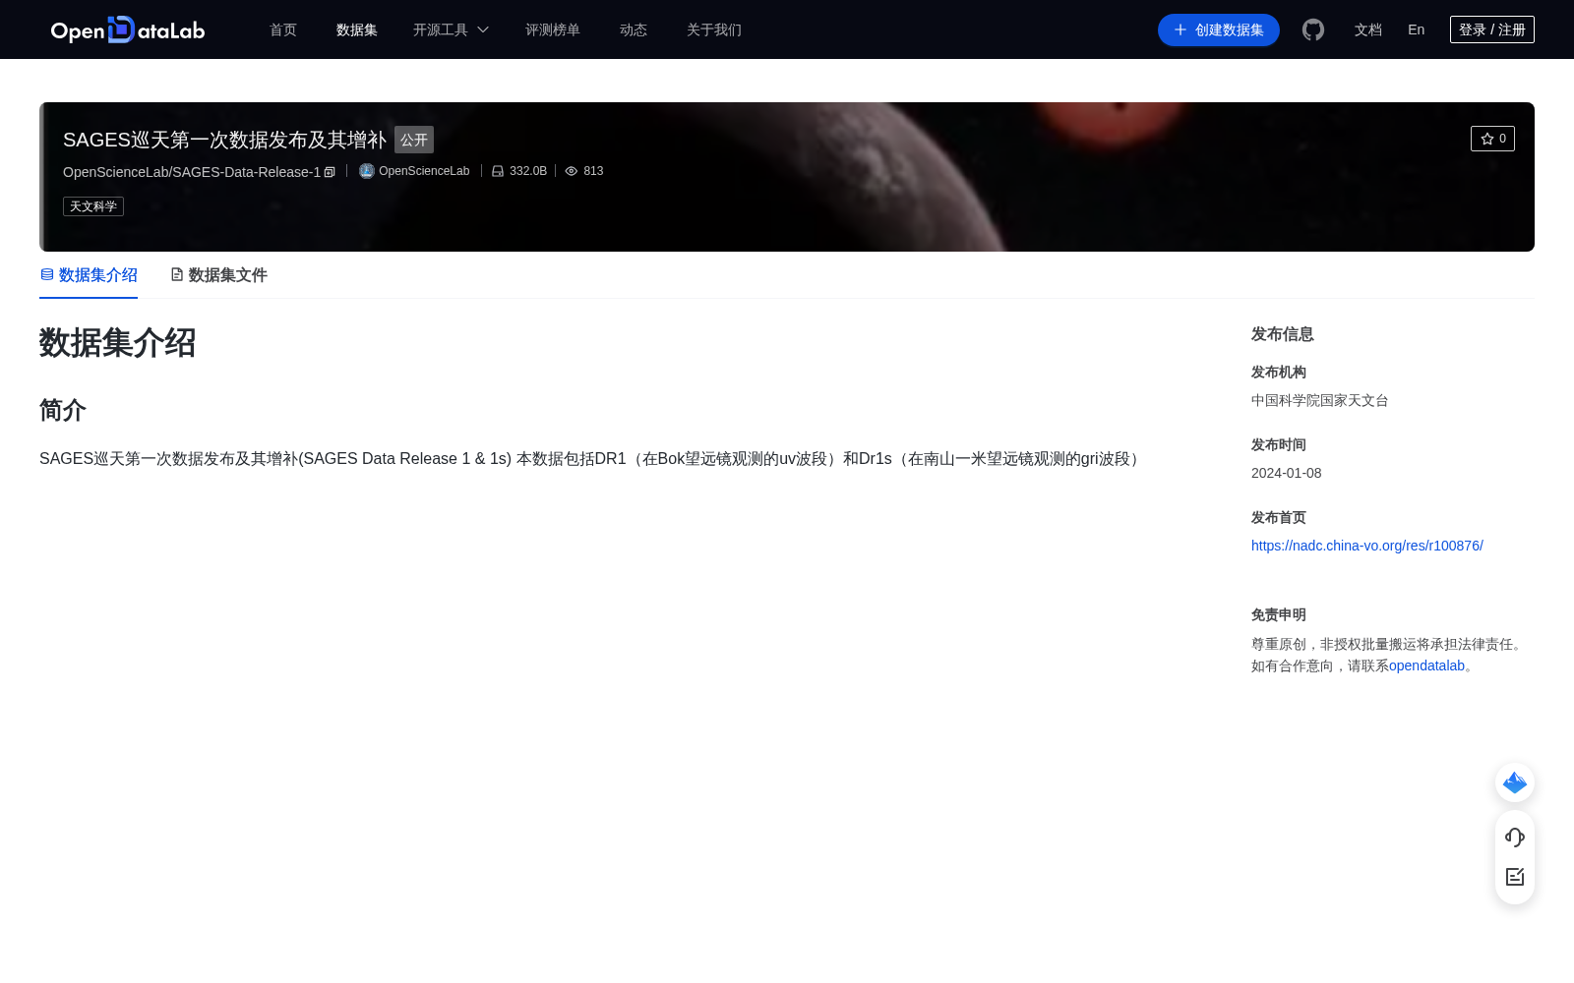Open the nadc.china-vo.org homepage link
This screenshot has height=983, width=1574.
(1367, 546)
